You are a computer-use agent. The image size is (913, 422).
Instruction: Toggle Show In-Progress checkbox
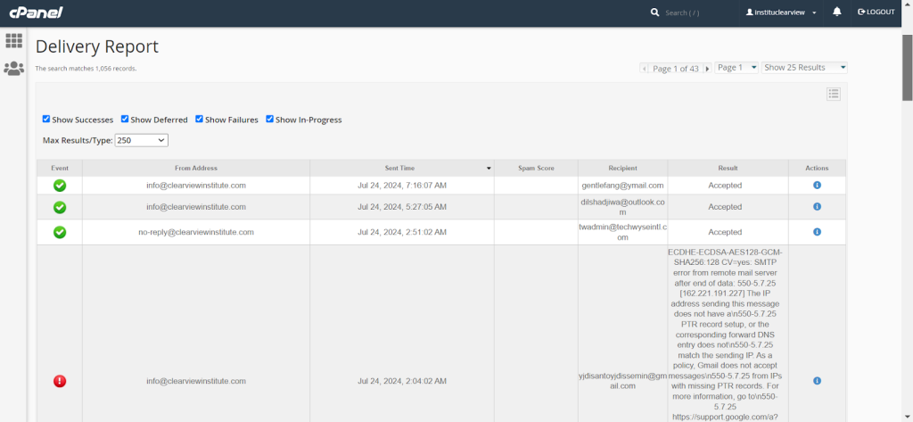click(x=270, y=120)
